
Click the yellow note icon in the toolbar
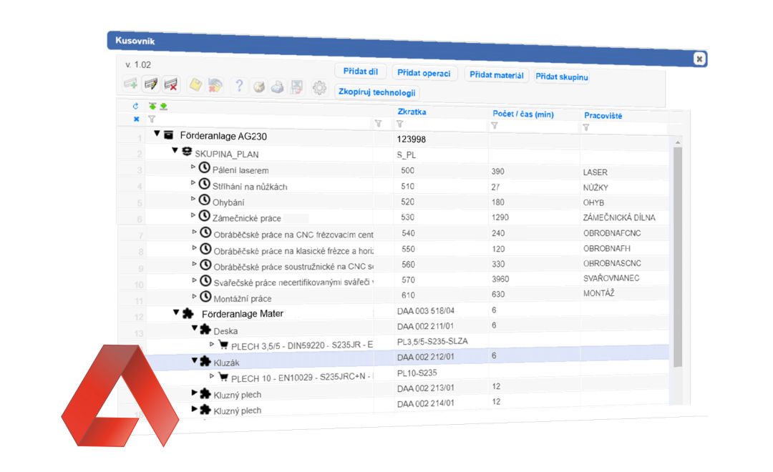[x=195, y=85]
